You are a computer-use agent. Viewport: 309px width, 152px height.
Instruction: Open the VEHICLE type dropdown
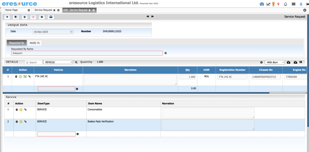tap(58, 62)
